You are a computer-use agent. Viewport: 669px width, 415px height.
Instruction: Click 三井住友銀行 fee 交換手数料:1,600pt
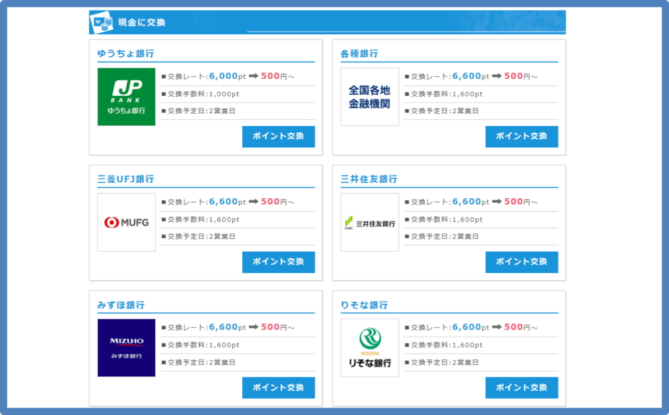(x=444, y=220)
